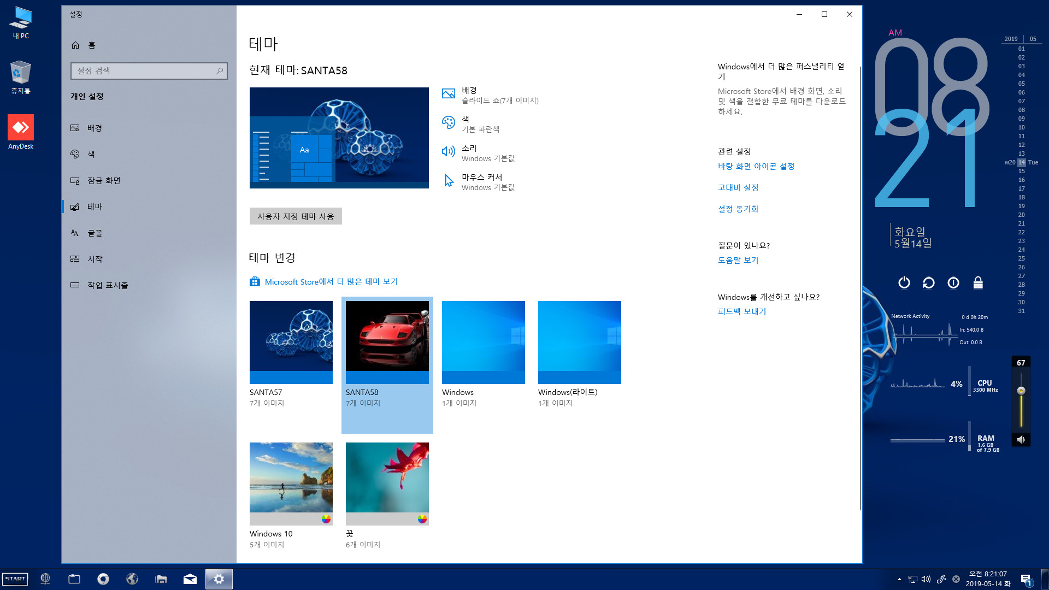
Task: Apply the 꽃 flower theme
Action: pos(387,495)
